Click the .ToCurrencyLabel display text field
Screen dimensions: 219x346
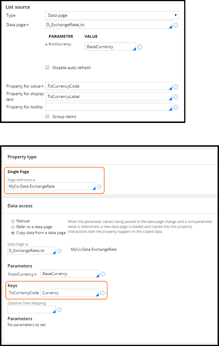(x=109, y=97)
